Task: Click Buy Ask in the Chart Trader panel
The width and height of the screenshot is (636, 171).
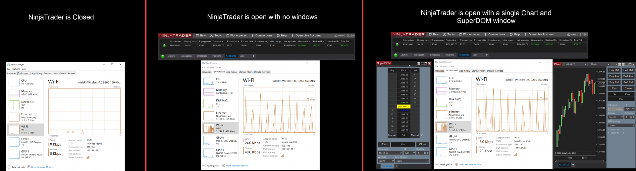Action: (x=614, y=76)
